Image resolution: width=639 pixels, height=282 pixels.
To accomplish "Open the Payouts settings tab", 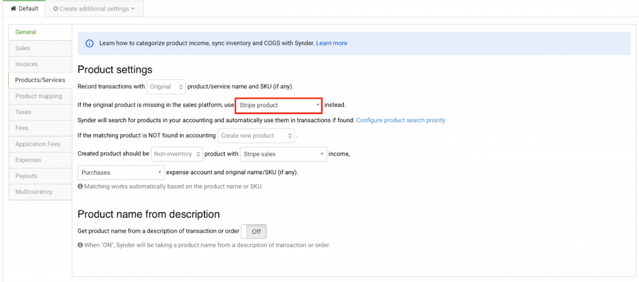I will point(40,176).
